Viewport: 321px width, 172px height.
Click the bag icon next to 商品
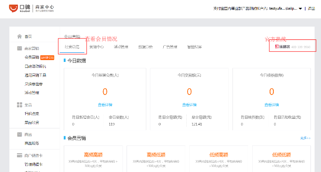[19, 134]
